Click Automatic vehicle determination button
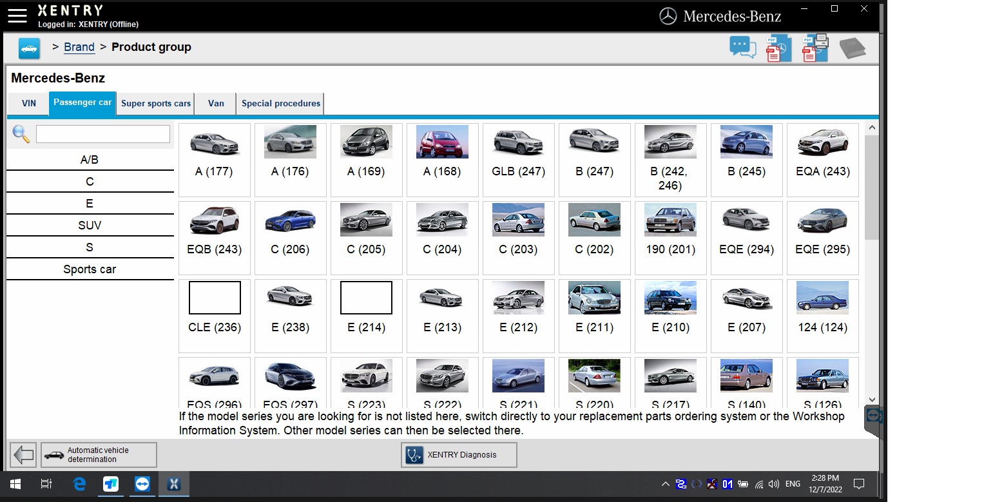The height and width of the screenshot is (502, 984). pos(99,455)
